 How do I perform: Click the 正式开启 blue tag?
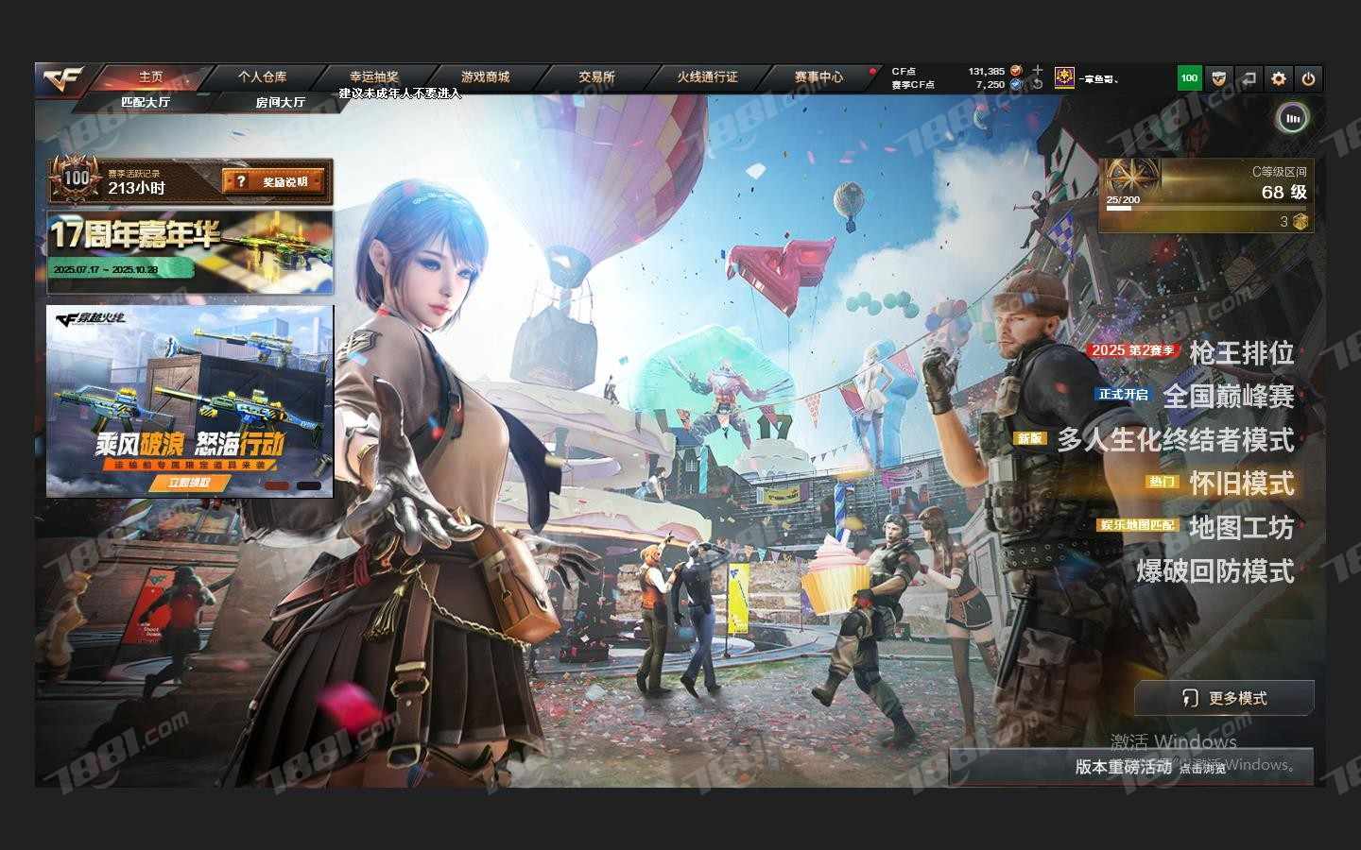point(1123,394)
